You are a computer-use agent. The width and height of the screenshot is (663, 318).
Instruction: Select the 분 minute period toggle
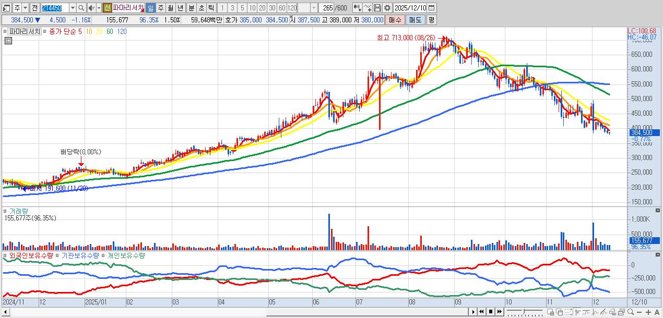pyautogui.click(x=191, y=8)
